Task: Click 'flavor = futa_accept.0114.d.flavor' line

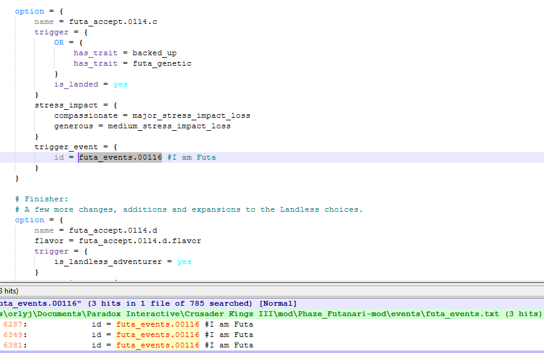Action: [x=118, y=241]
